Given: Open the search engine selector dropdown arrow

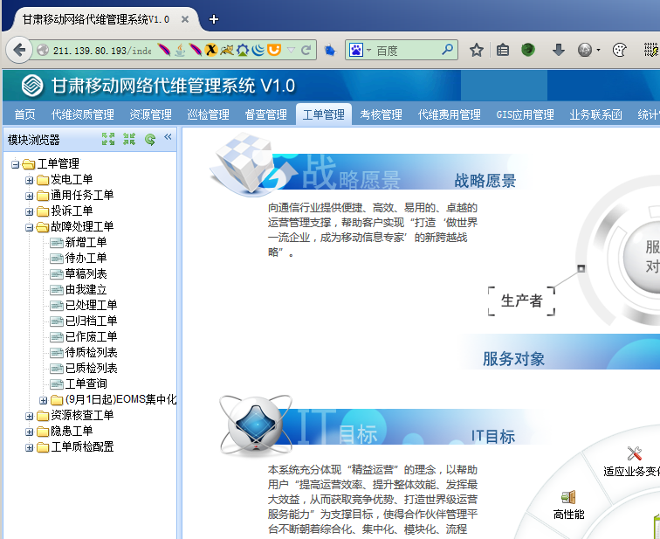Looking at the screenshot, I should [x=368, y=50].
